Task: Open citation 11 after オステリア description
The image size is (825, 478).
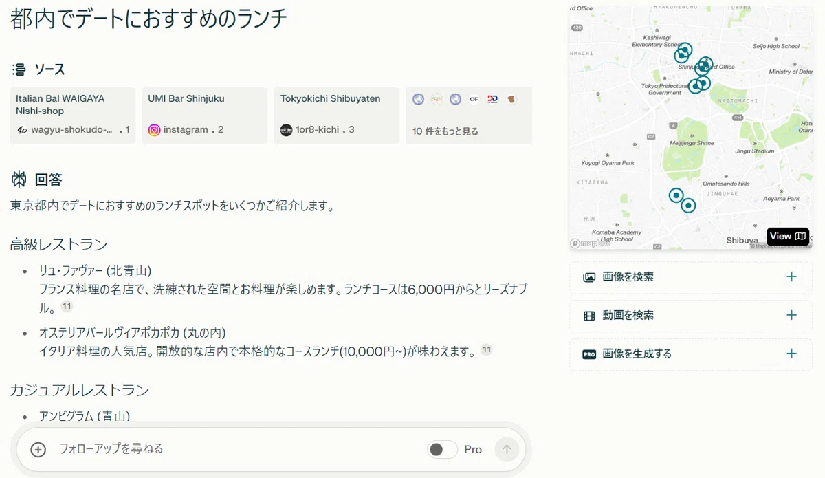Action: (487, 350)
